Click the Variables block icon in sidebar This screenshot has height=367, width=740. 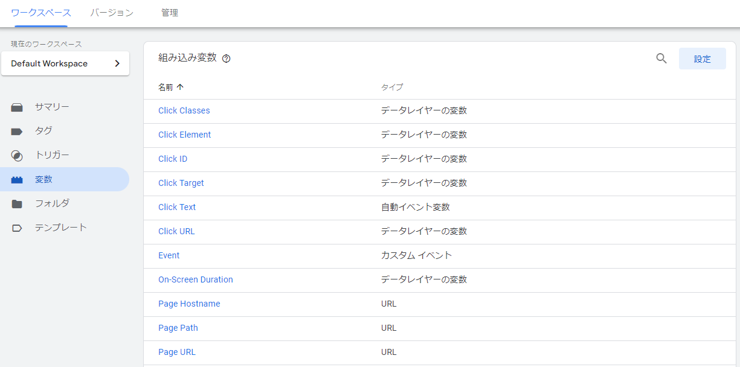[x=17, y=180]
